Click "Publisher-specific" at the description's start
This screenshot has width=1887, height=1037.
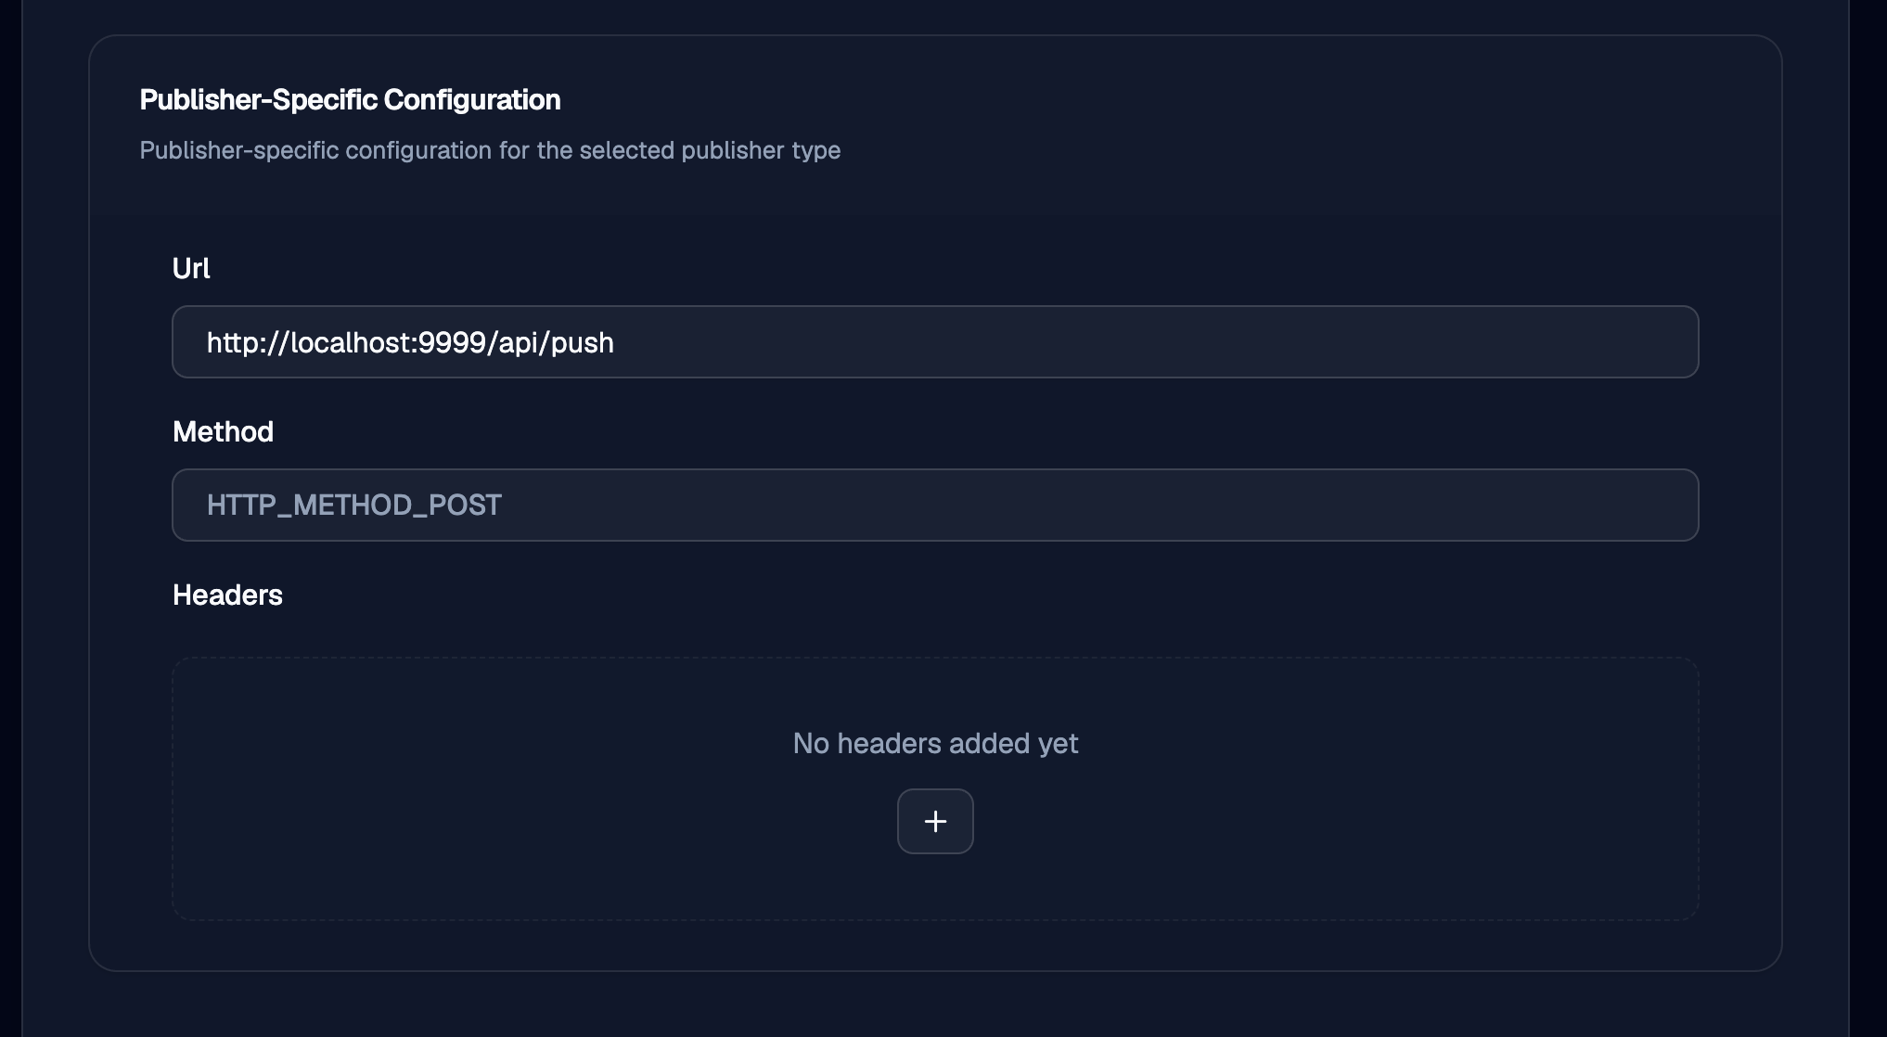[239, 150]
